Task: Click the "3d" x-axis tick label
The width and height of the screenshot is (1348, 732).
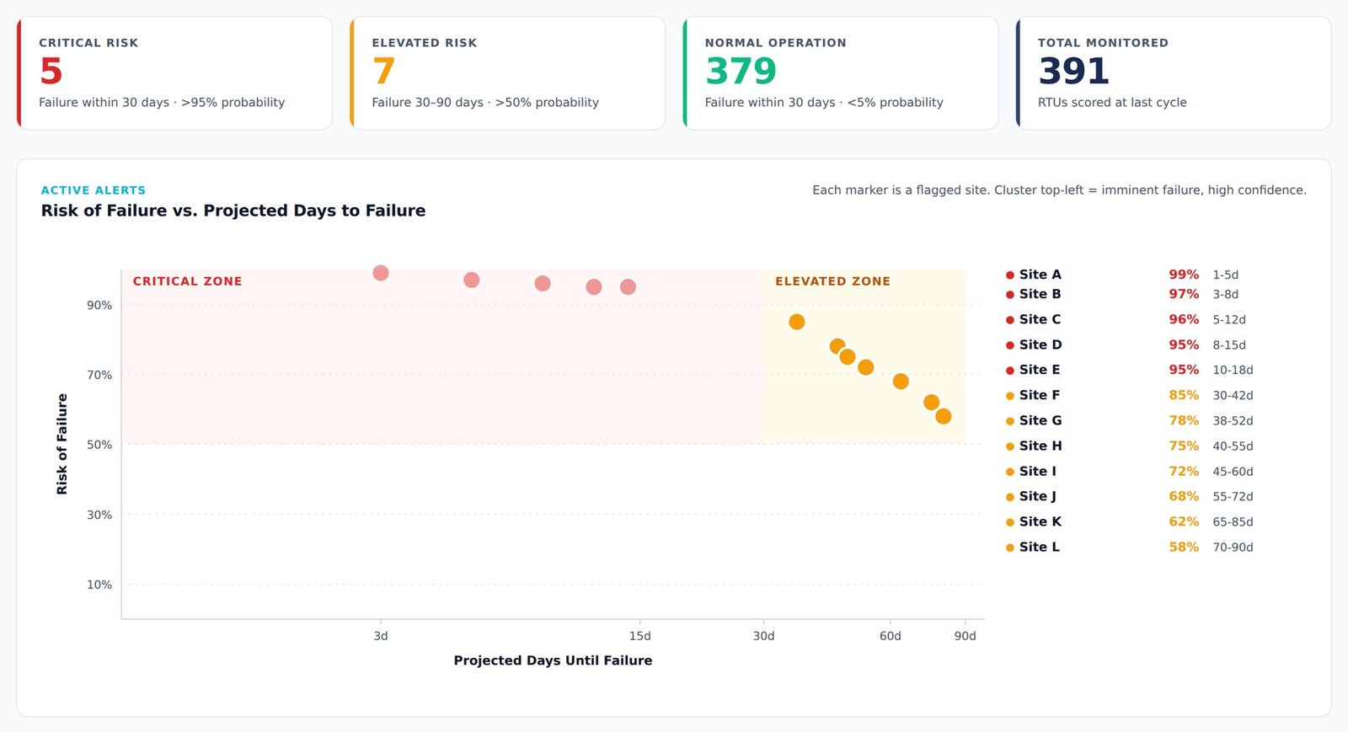Action: click(x=381, y=636)
